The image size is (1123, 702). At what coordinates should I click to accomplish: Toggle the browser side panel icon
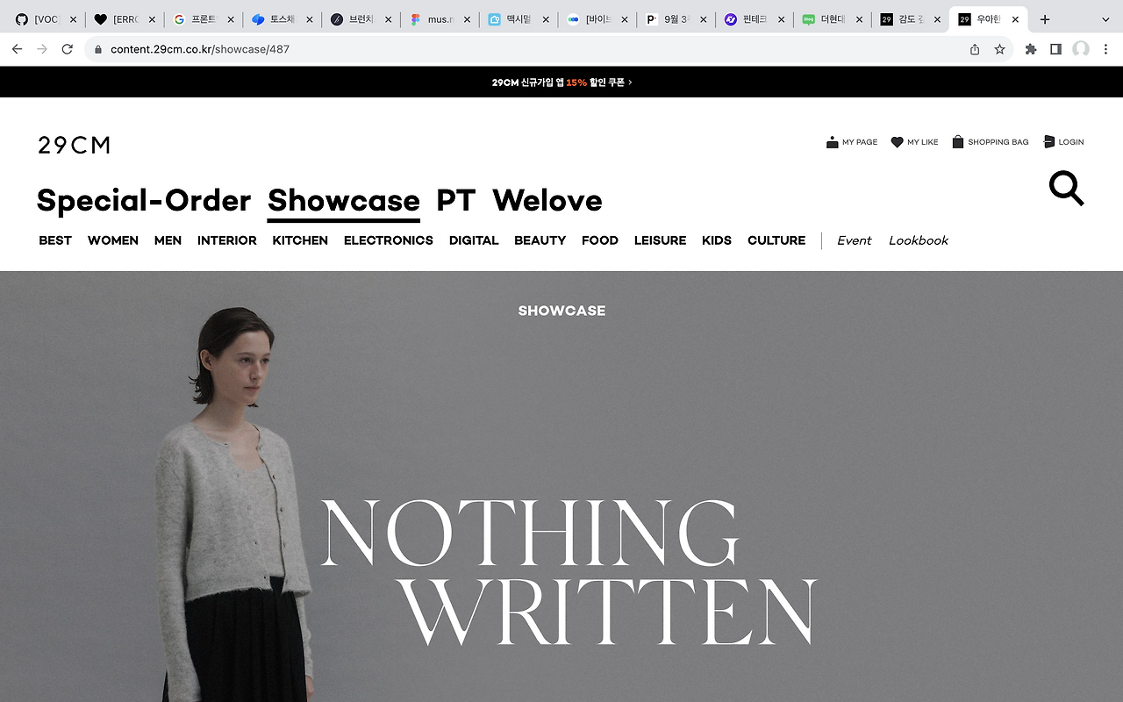(x=1055, y=49)
